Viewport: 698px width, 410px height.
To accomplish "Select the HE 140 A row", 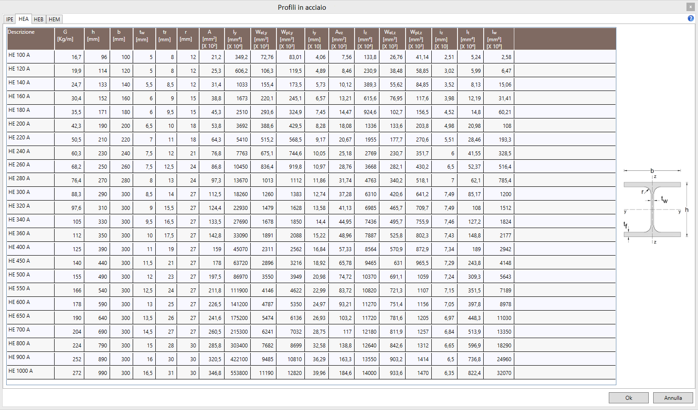I will pos(312,84).
